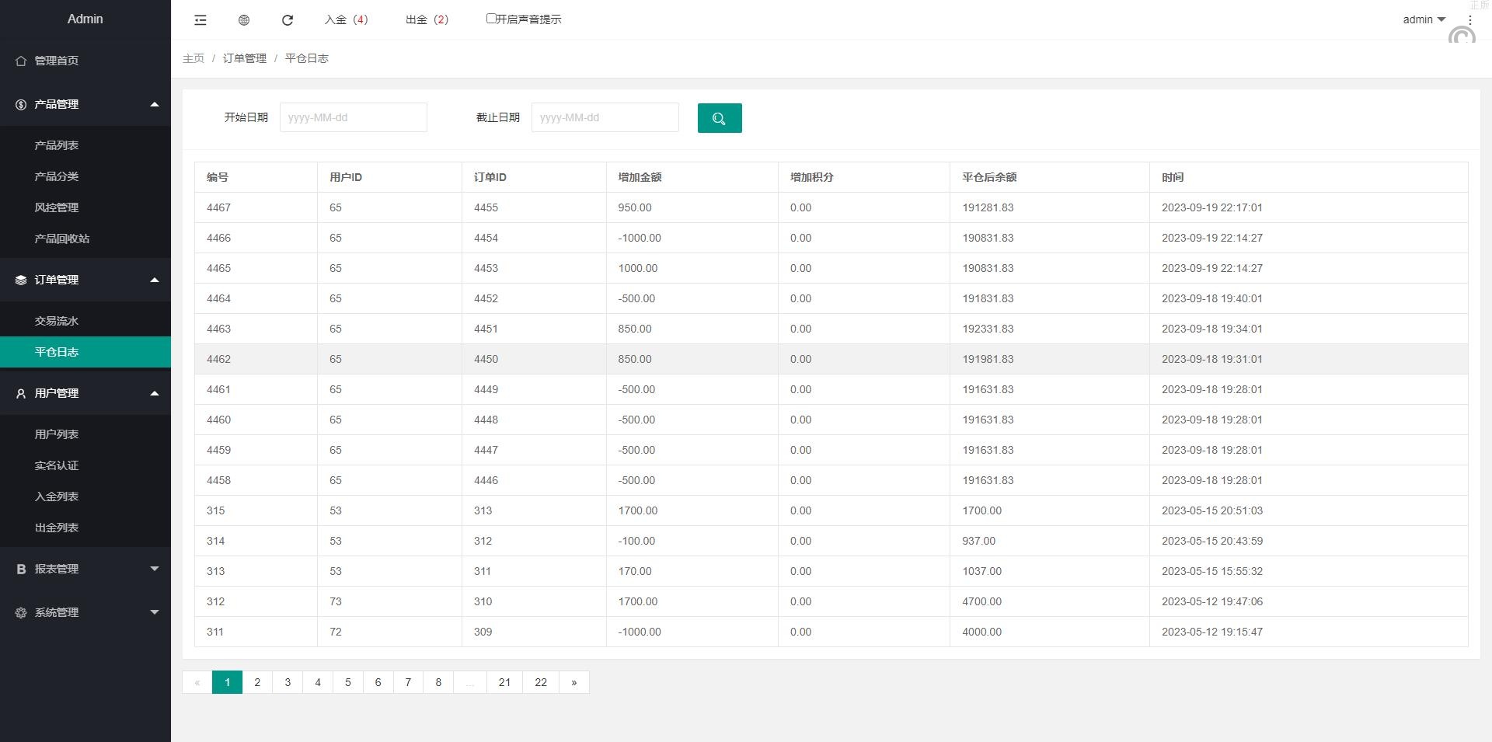Click the home icon beside 管理首页
1492x742 pixels.
(x=21, y=61)
